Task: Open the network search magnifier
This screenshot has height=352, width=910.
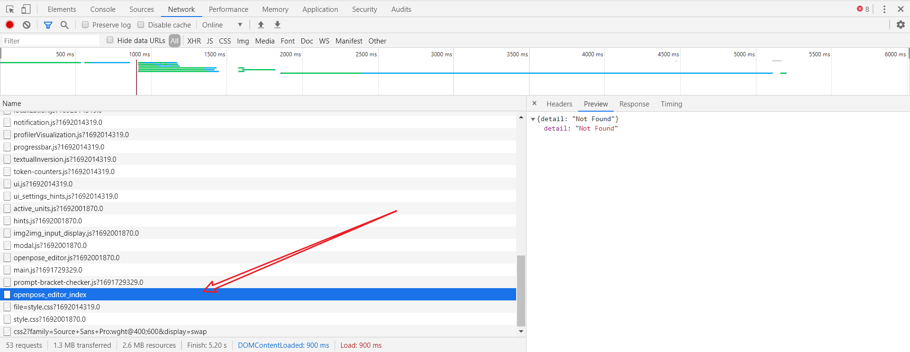Action: tap(64, 25)
